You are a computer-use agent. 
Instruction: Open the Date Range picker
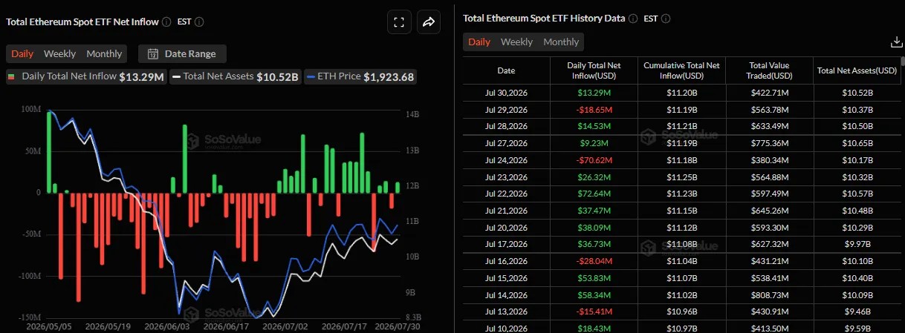tap(182, 53)
